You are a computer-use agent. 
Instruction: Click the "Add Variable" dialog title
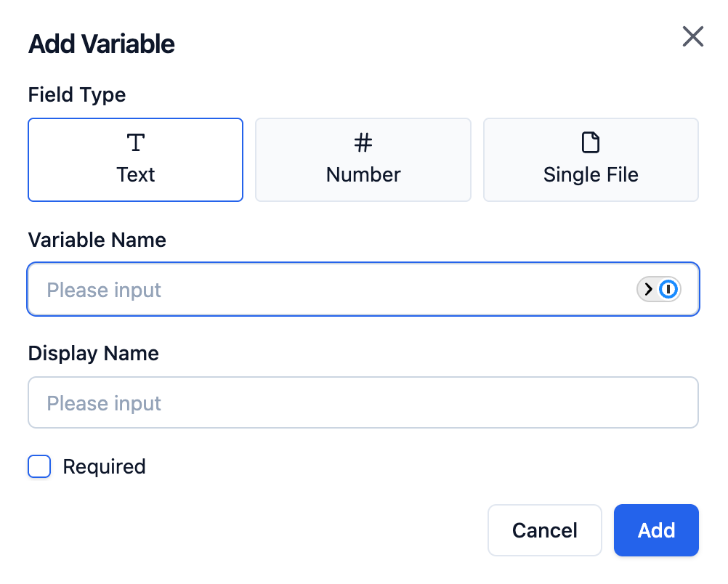[101, 44]
